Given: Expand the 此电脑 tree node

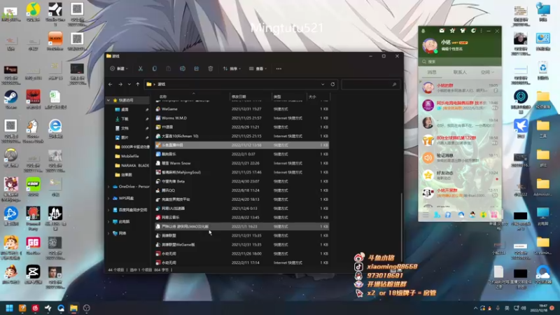Looking at the screenshot, I should (x=108, y=222).
